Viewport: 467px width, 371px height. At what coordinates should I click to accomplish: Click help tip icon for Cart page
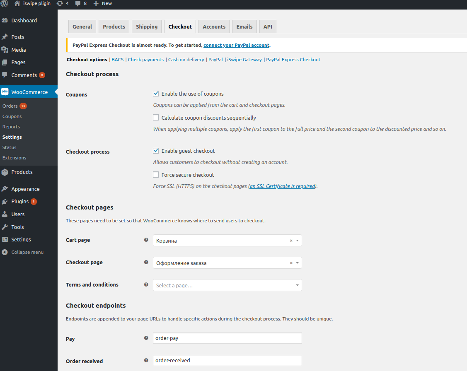click(146, 240)
